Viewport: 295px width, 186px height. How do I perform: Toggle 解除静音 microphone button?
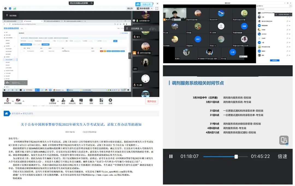[8, 101]
